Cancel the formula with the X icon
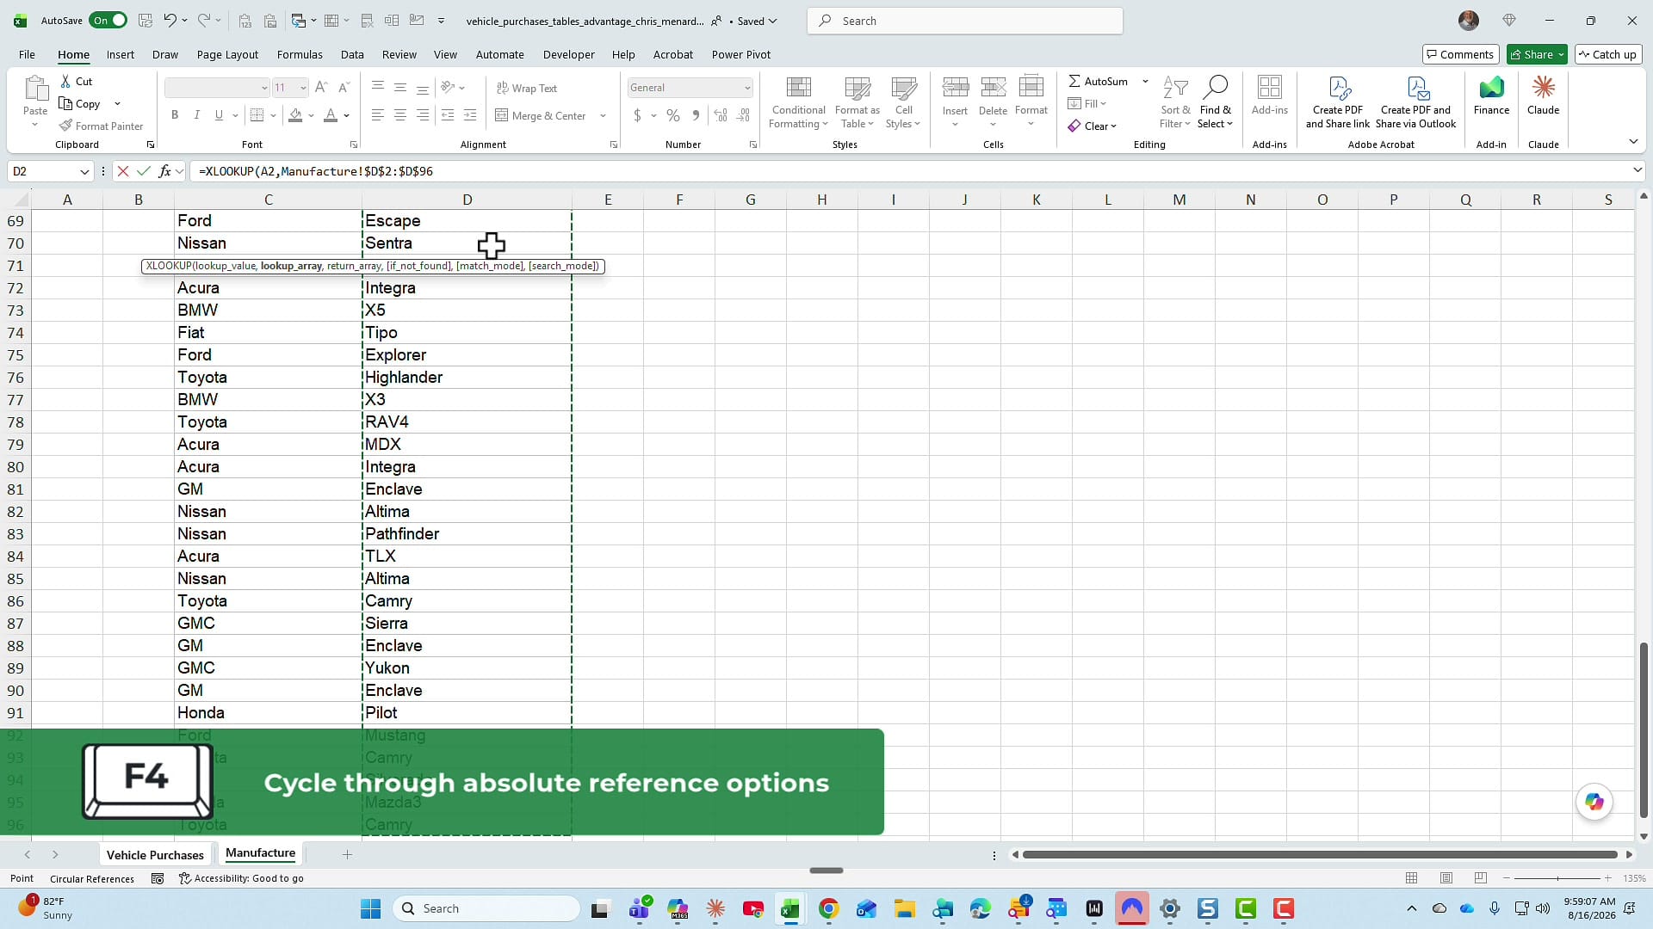Viewport: 1653px width, 929px height. click(123, 171)
